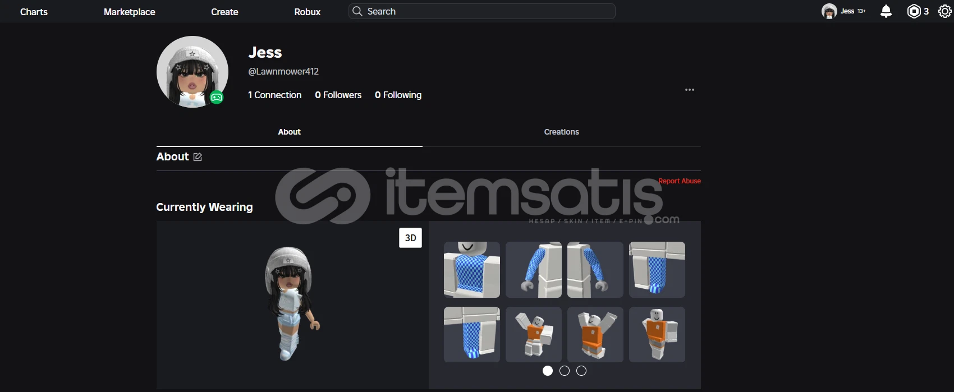Open the notifications bell icon

pyautogui.click(x=886, y=11)
